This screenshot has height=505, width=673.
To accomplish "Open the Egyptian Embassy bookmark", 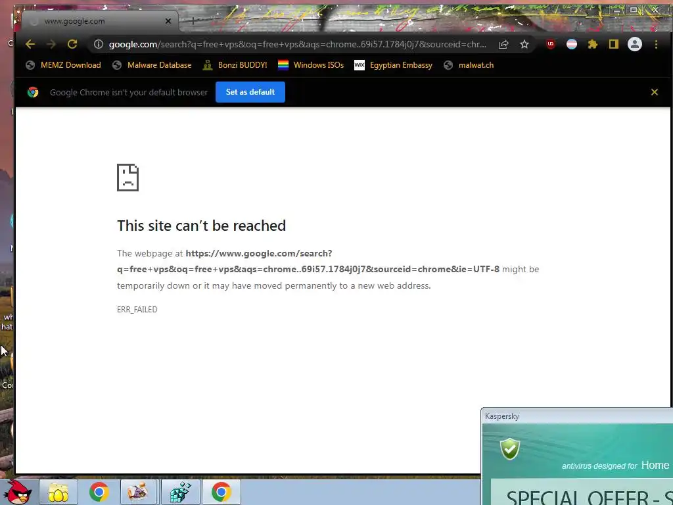I will tap(394, 65).
